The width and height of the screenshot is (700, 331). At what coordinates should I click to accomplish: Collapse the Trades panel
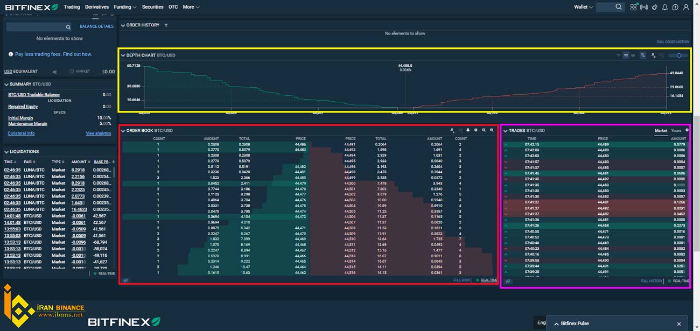pyautogui.click(x=505, y=131)
